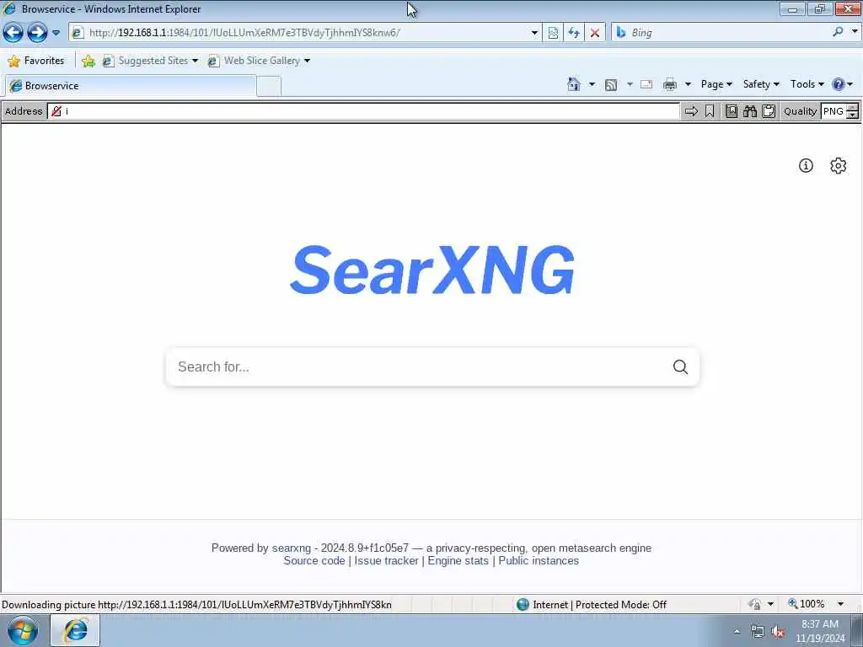
Task: Expand the Print dropdown arrow
Action: click(x=688, y=84)
